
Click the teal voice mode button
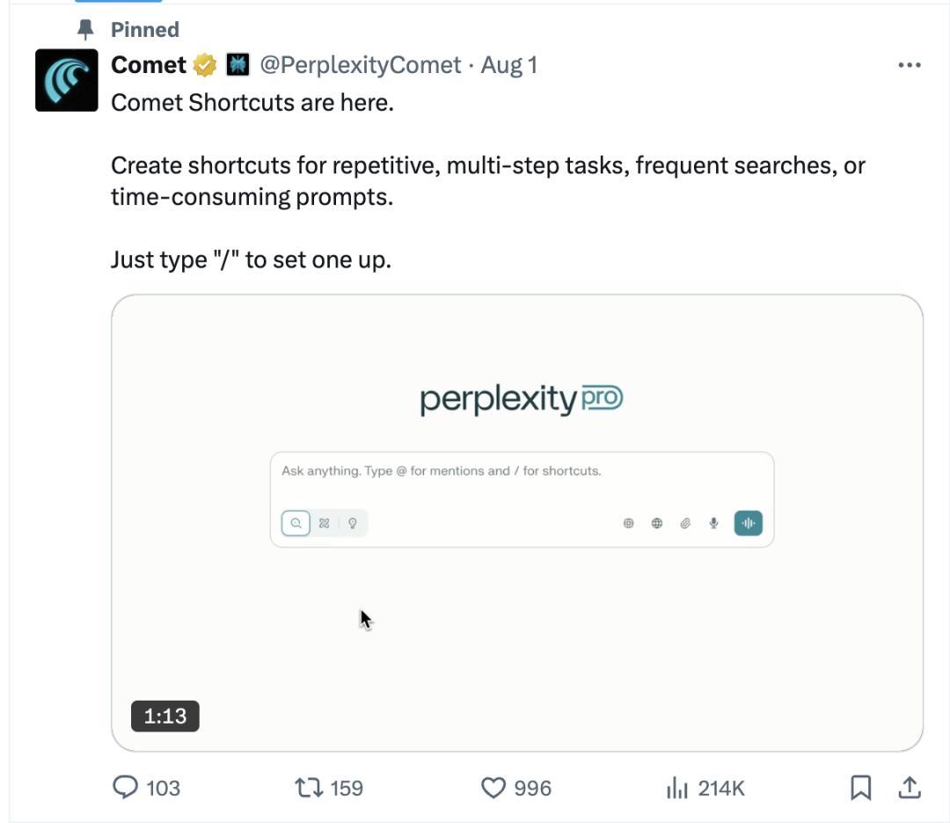749,524
